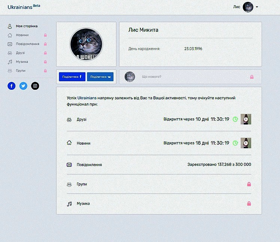Screen dimensions: 280x242
Task: Select Новини in the sidebar menu
Action: click(x=22, y=35)
